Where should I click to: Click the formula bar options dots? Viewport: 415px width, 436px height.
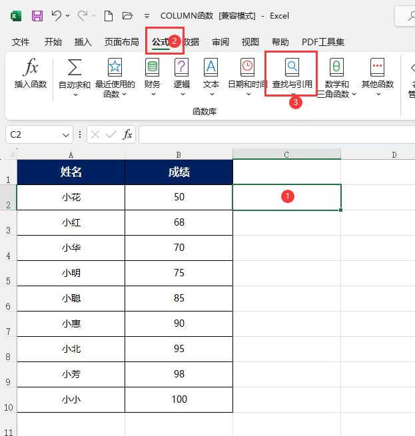click(x=80, y=135)
